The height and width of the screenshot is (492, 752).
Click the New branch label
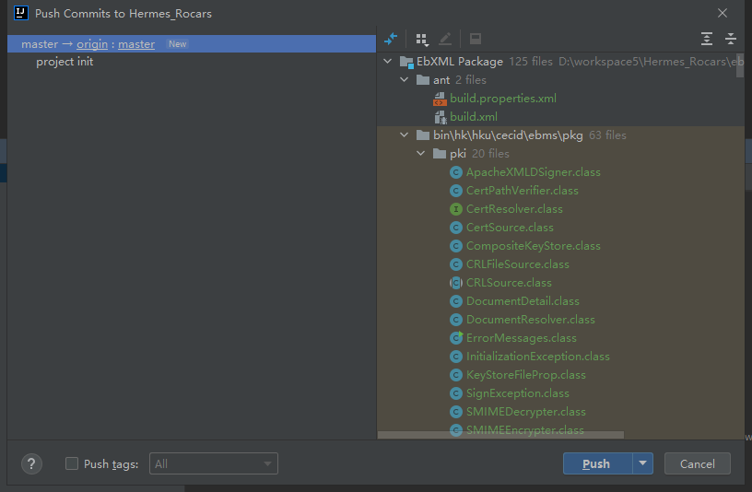(178, 44)
